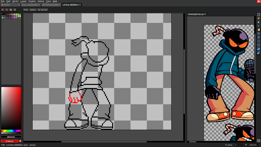
Task: Click the main canvas vertical scrollbar
Action: tap(184, 81)
